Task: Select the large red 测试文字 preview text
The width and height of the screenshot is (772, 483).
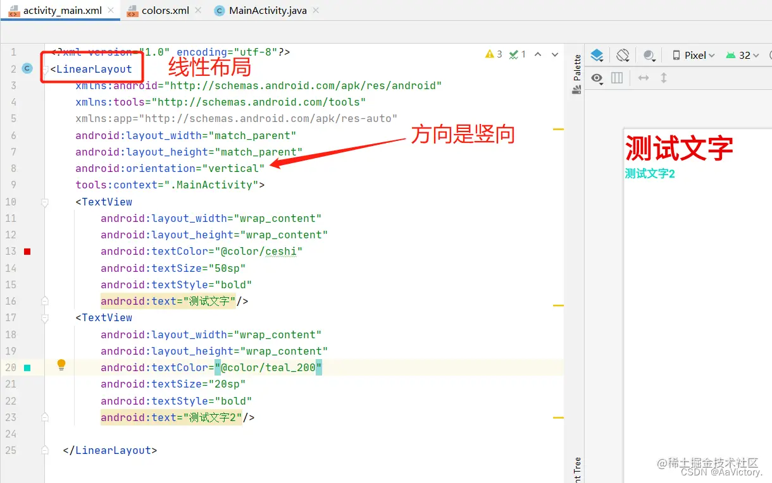Action: pyautogui.click(x=679, y=149)
